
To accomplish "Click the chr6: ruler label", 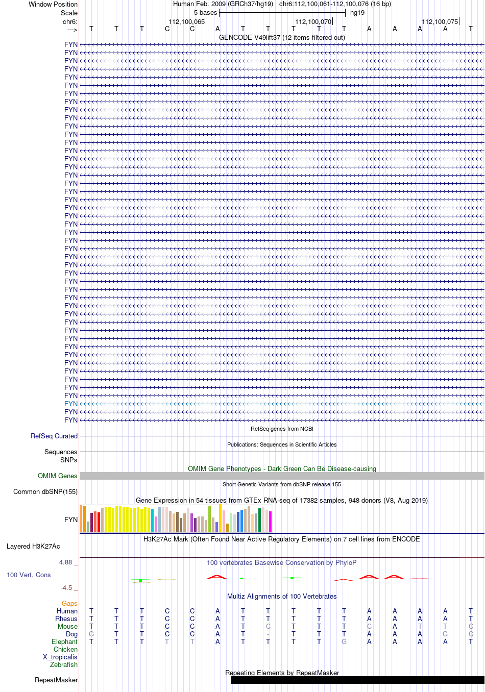I will coord(70,22).
